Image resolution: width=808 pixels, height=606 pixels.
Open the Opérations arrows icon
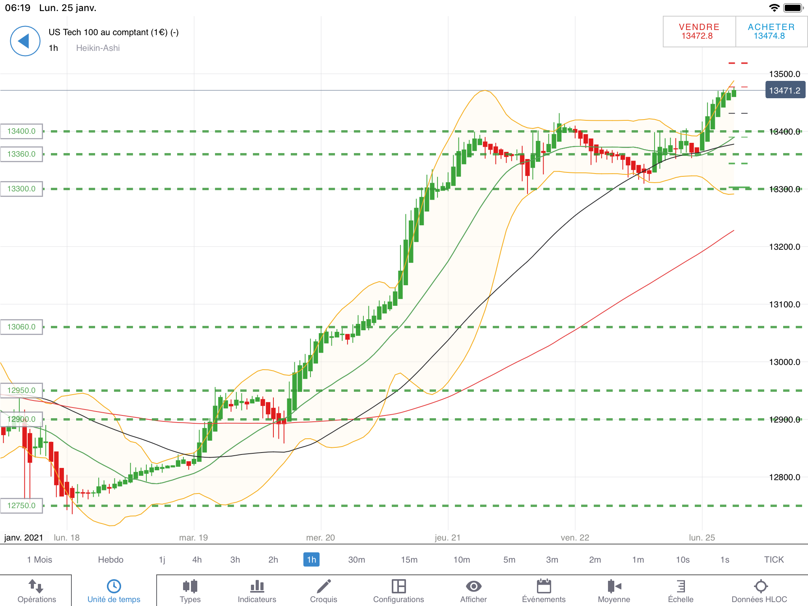[36, 586]
